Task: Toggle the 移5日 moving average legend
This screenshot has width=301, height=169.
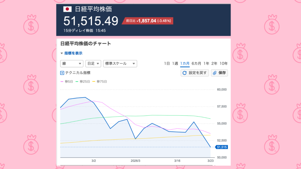Action: (x=66, y=82)
